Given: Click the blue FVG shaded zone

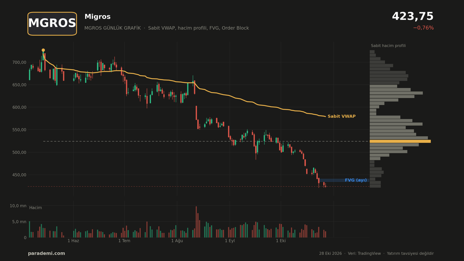Looking at the screenshot, I should click(345, 180).
